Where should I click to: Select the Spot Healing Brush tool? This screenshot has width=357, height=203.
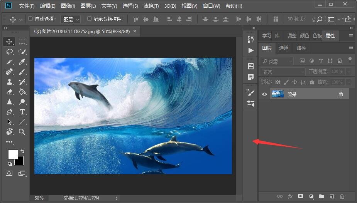(9, 72)
